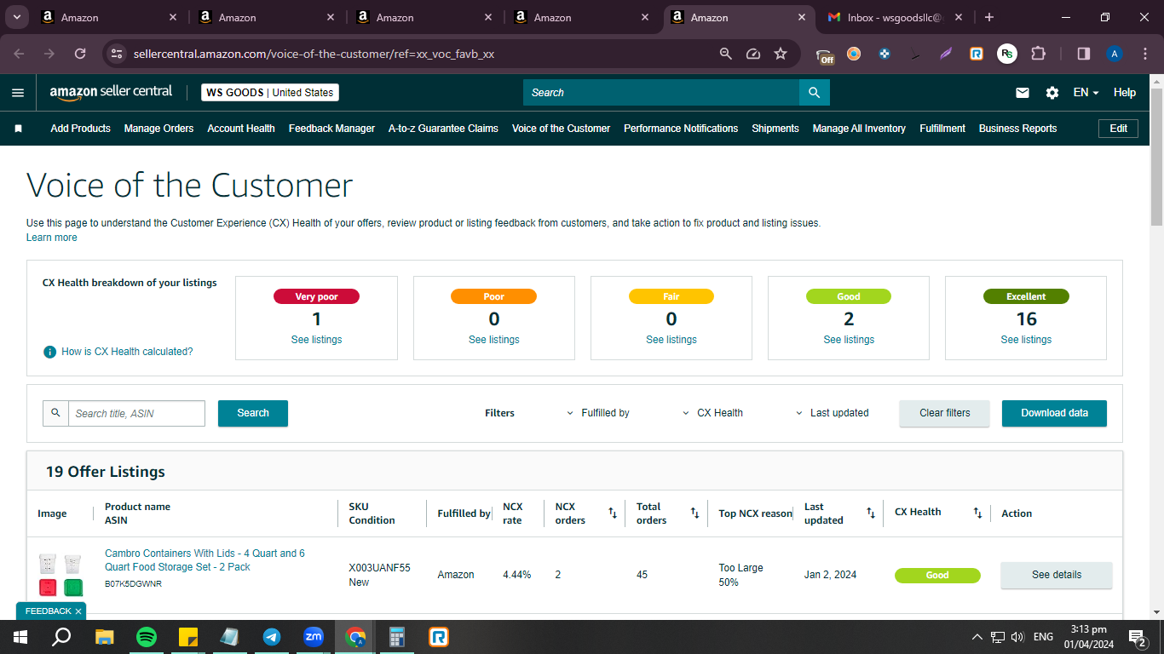Click the Search title, ASIN input field
The width and height of the screenshot is (1164, 654).
(136, 413)
